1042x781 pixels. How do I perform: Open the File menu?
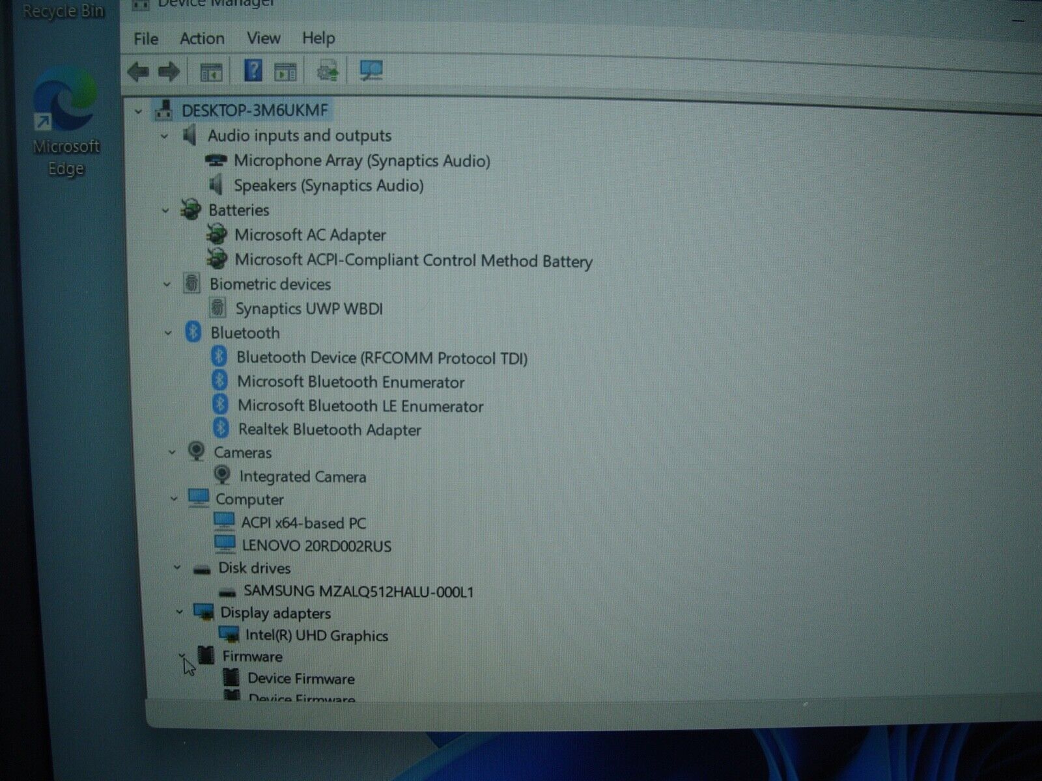coord(146,39)
